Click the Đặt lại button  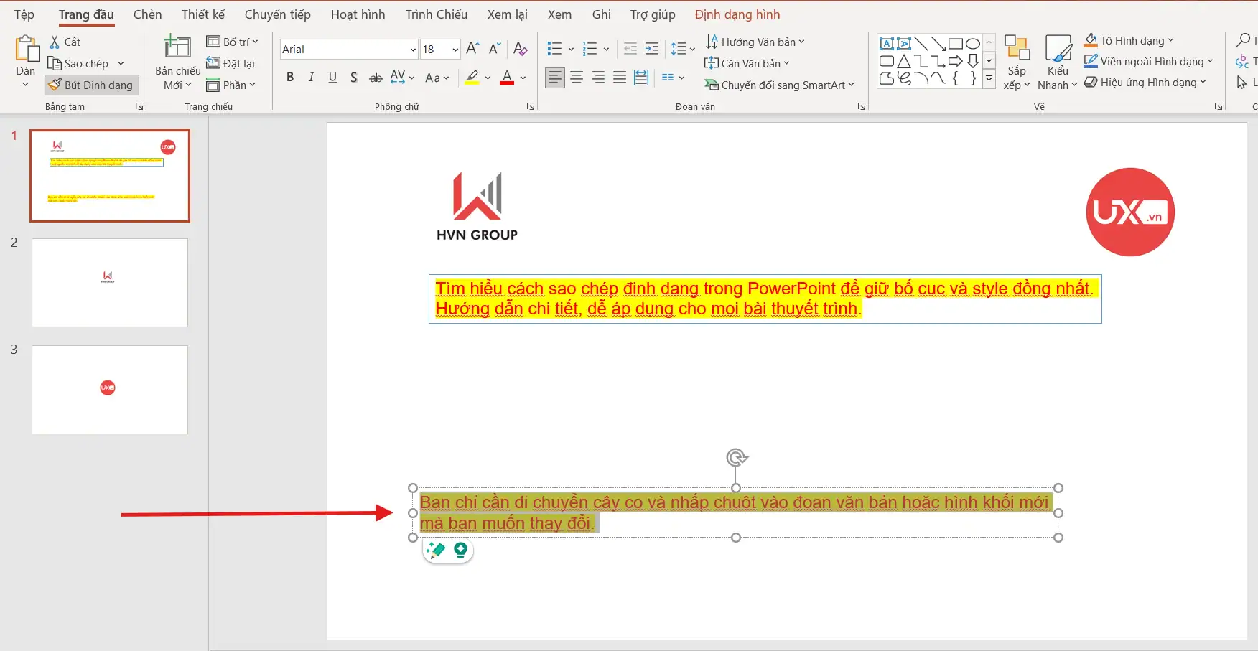coord(231,63)
